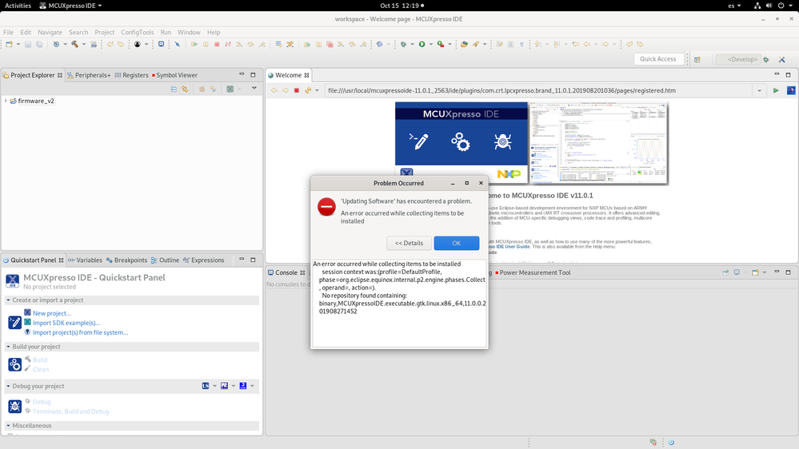Viewport: 799px width, 449px height.
Task: Click the browser Refresh icon in Welcome view
Action: (x=308, y=90)
